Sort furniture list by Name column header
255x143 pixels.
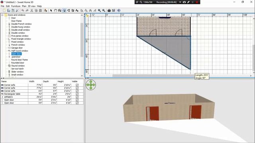point(14,81)
